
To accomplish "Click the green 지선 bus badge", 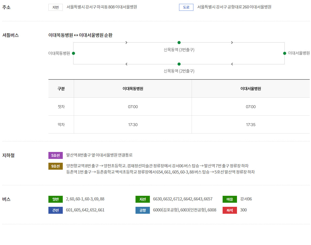I will click(143, 199).
